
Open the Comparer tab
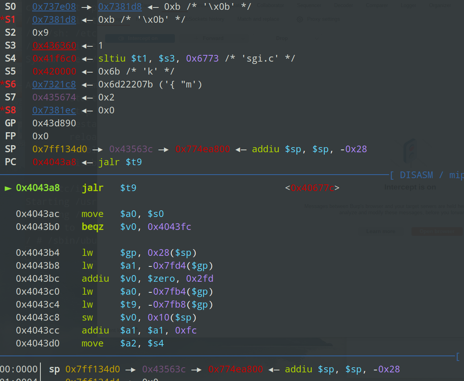click(x=377, y=5)
